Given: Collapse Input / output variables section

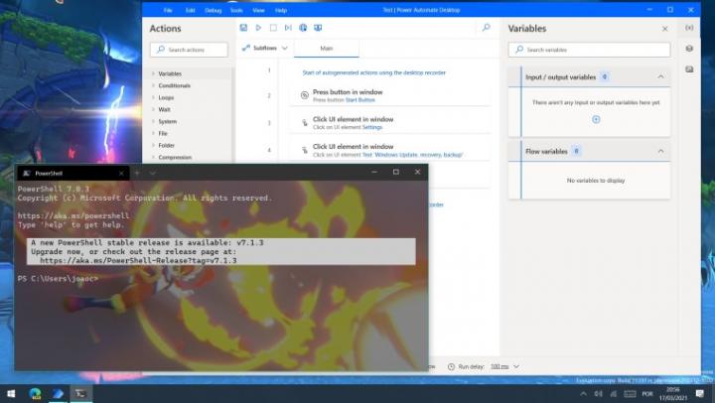Looking at the screenshot, I should click(x=660, y=77).
